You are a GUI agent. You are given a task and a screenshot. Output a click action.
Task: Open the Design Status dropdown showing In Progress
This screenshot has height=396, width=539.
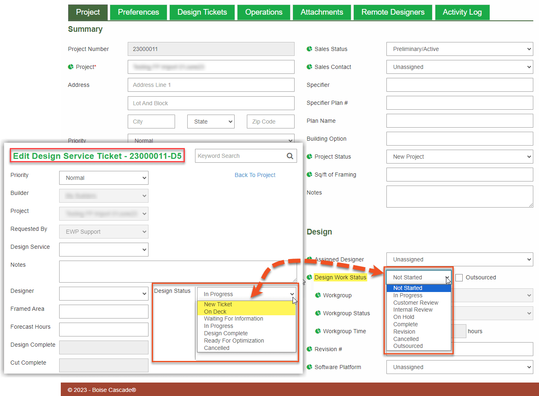click(x=246, y=294)
